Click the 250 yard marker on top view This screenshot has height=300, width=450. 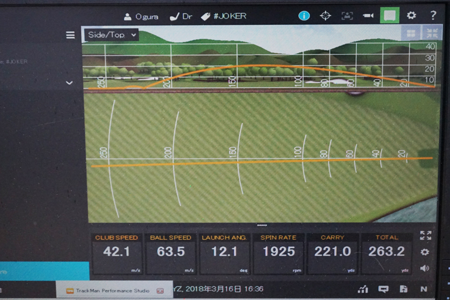click(104, 152)
